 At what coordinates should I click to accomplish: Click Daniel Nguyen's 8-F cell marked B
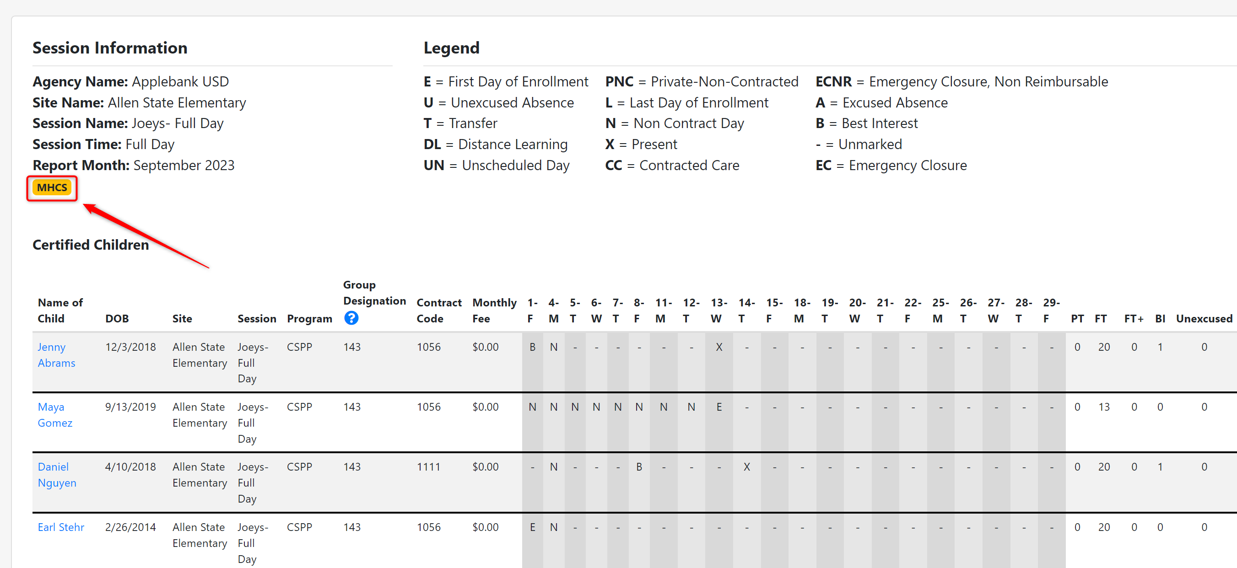(639, 467)
